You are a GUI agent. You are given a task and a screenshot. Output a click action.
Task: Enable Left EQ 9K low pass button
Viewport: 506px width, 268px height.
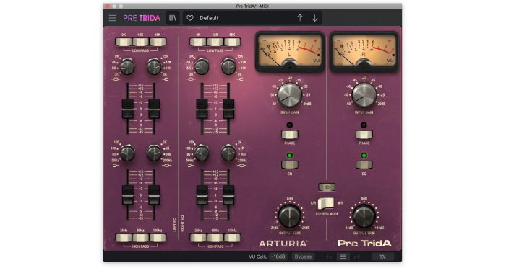[124, 42]
